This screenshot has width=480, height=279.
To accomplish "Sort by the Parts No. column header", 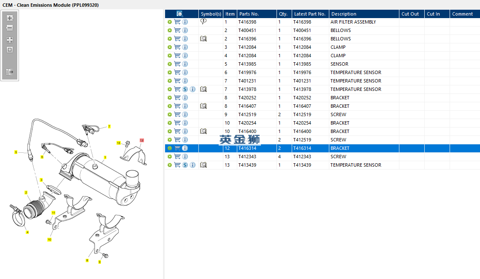I will click(257, 14).
